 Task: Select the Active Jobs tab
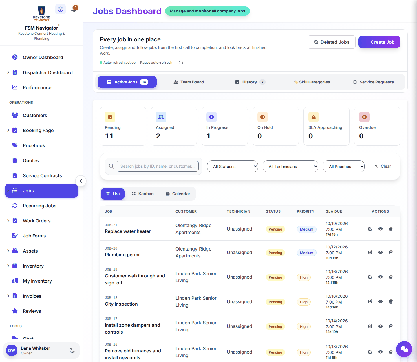point(127,82)
